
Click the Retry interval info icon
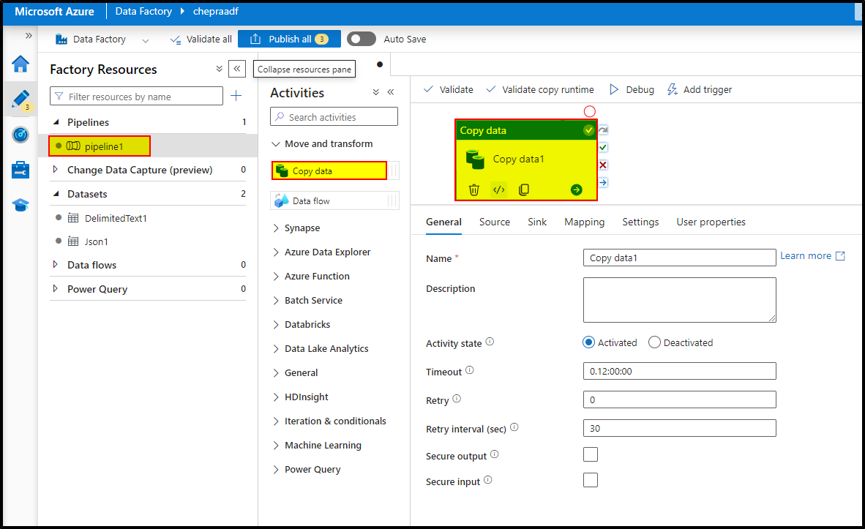[x=514, y=427]
